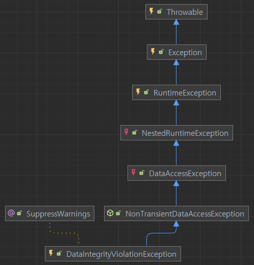Click the red abstract icon on DataAccessException
254x265 pixels.
point(134,173)
